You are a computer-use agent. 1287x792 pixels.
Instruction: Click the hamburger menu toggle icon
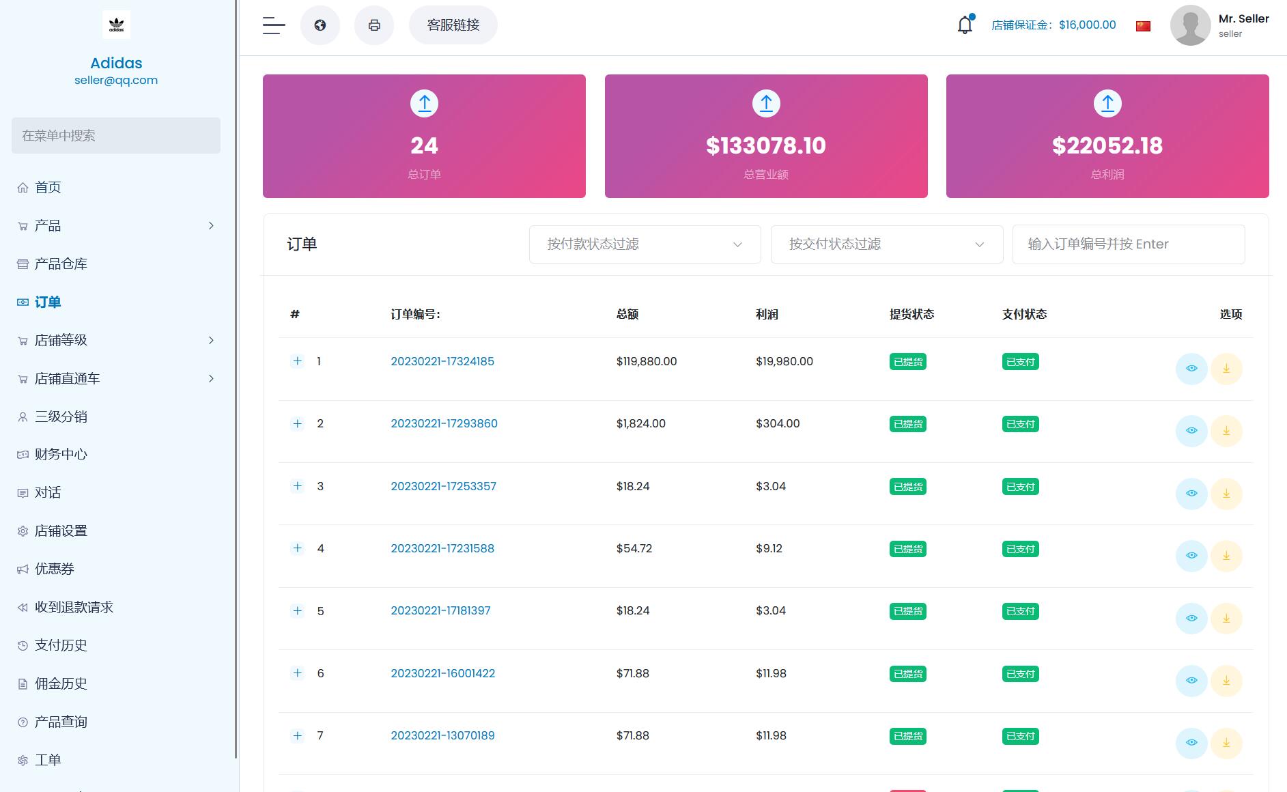coord(274,25)
